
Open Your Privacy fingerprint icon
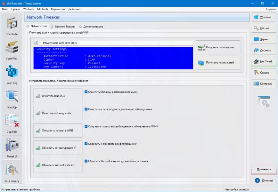[x=12, y=172]
